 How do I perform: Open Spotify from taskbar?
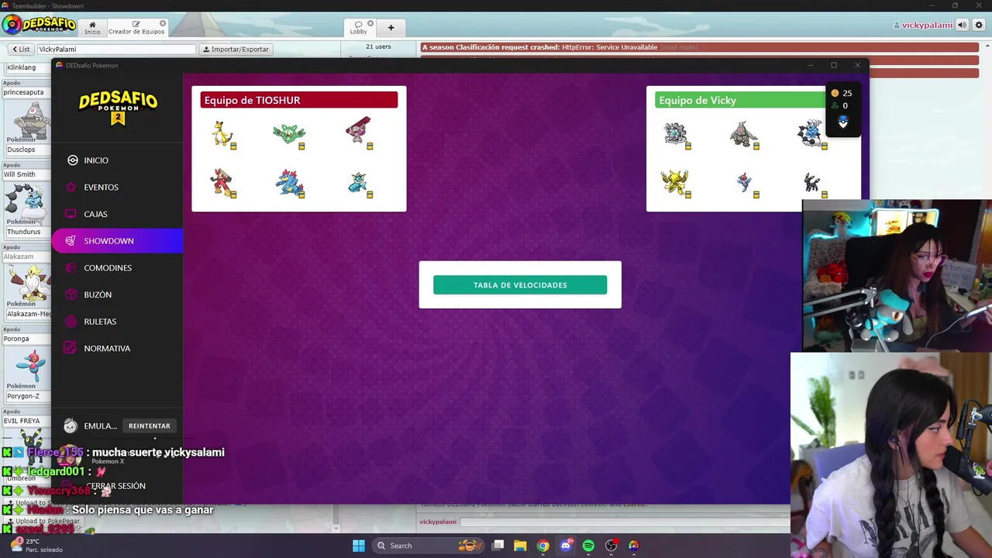point(588,546)
